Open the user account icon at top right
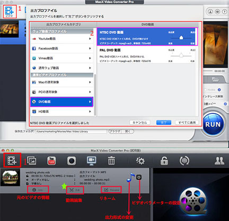 210,12
